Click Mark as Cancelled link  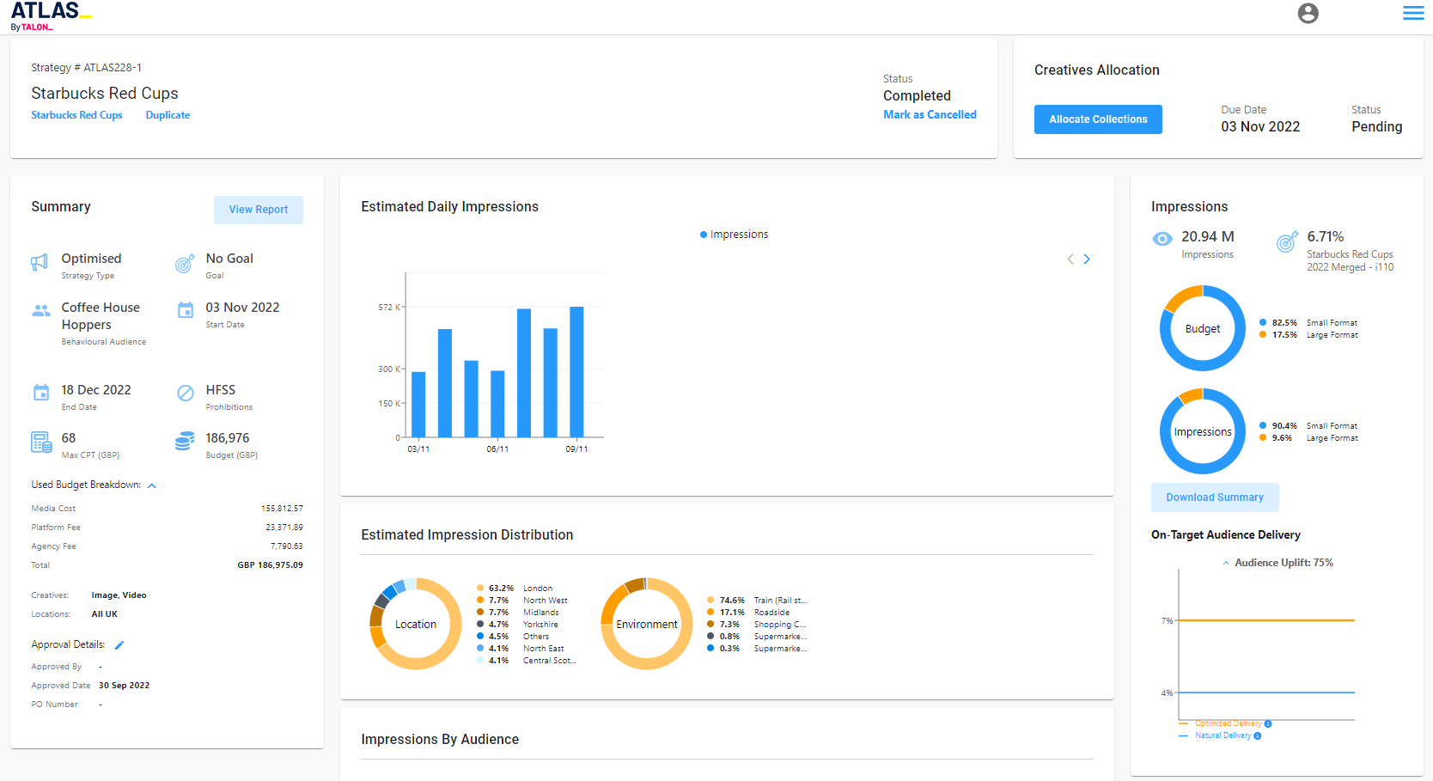click(930, 114)
